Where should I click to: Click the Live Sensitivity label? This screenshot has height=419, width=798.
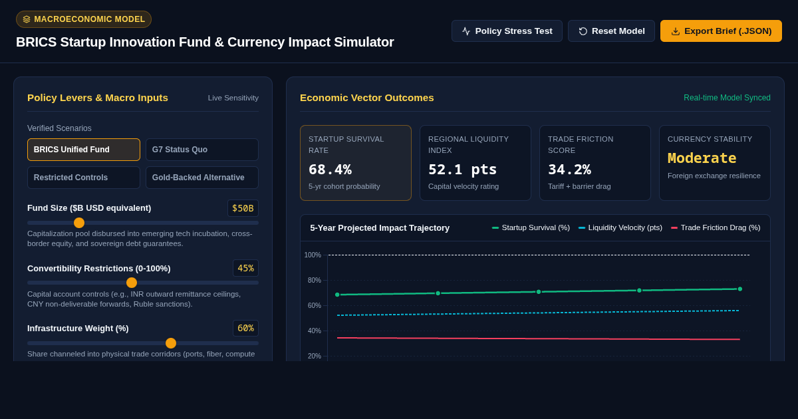[x=233, y=98]
